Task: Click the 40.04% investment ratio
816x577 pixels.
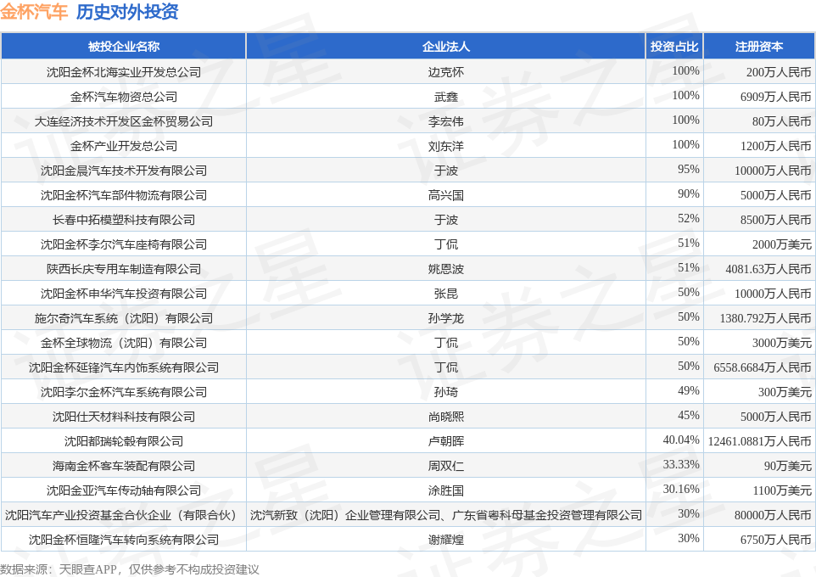Action: (x=681, y=440)
